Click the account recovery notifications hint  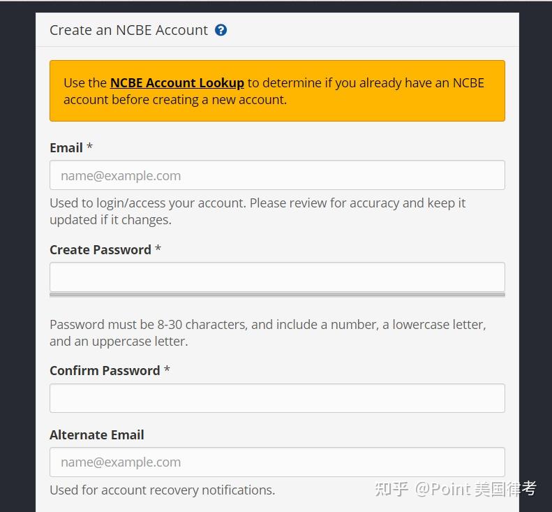click(x=162, y=490)
